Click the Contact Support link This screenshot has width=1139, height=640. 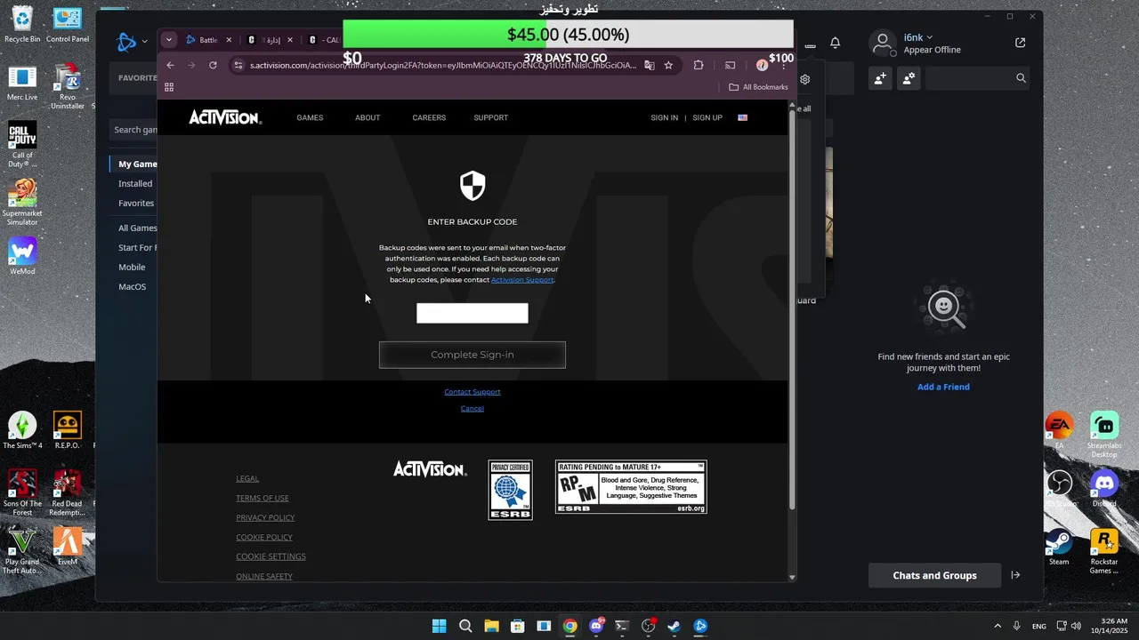[x=473, y=392]
